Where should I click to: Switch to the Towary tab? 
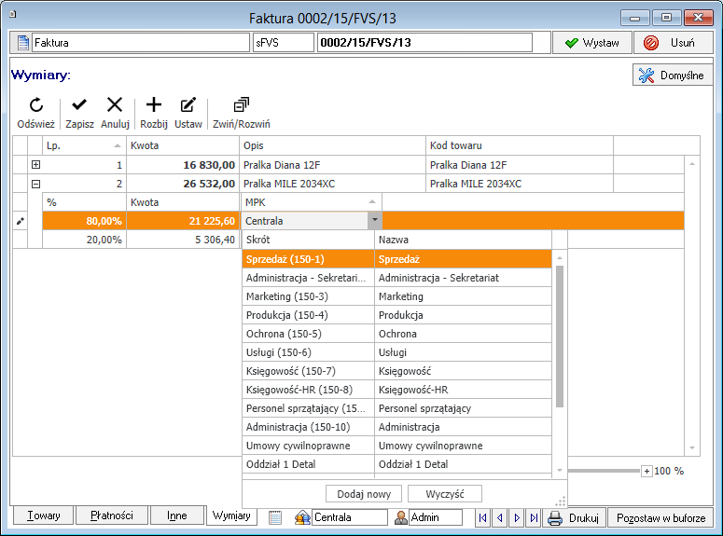pyautogui.click(x=44, y=515)
